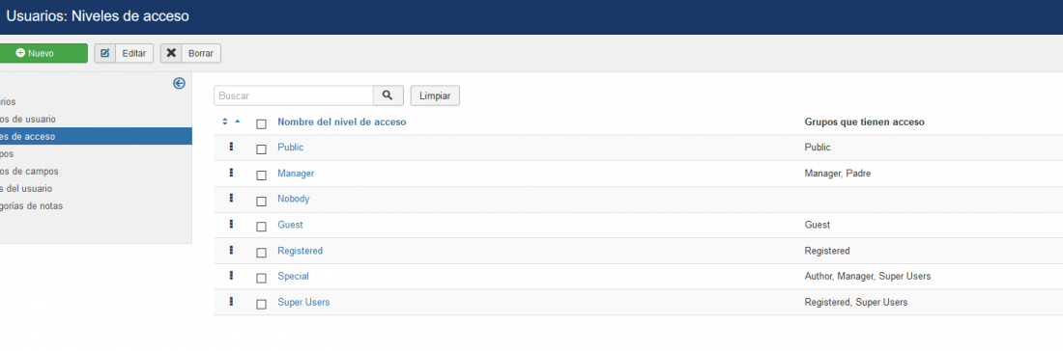Viewport: 1063px width, 351px height.
Task: Click the drag handle beside Super Users
Action: [x=231, y=302]
